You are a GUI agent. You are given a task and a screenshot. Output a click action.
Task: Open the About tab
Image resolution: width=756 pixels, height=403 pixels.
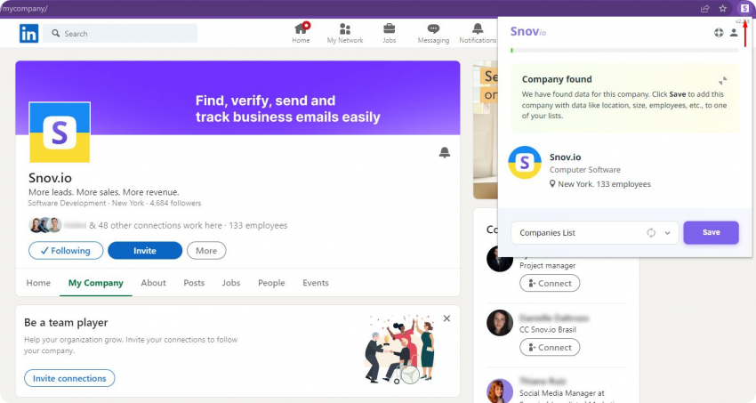tap(153, 283)
